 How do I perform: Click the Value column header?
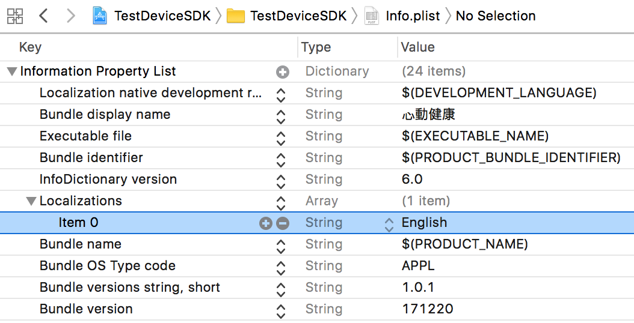pos(417,47)
